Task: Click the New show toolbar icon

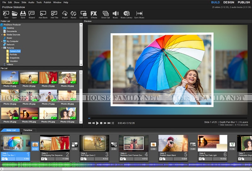Action: 6,14
